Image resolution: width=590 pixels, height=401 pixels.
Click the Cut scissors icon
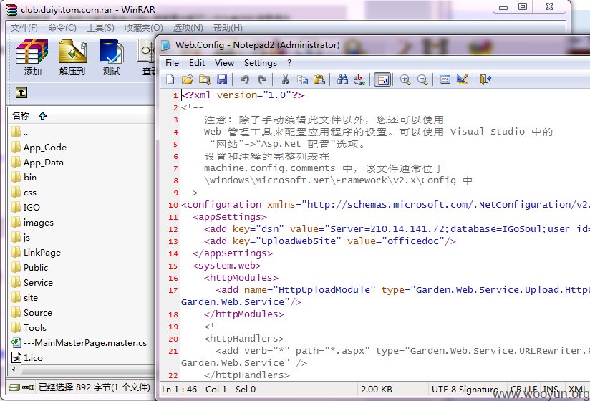pos(285,79)
